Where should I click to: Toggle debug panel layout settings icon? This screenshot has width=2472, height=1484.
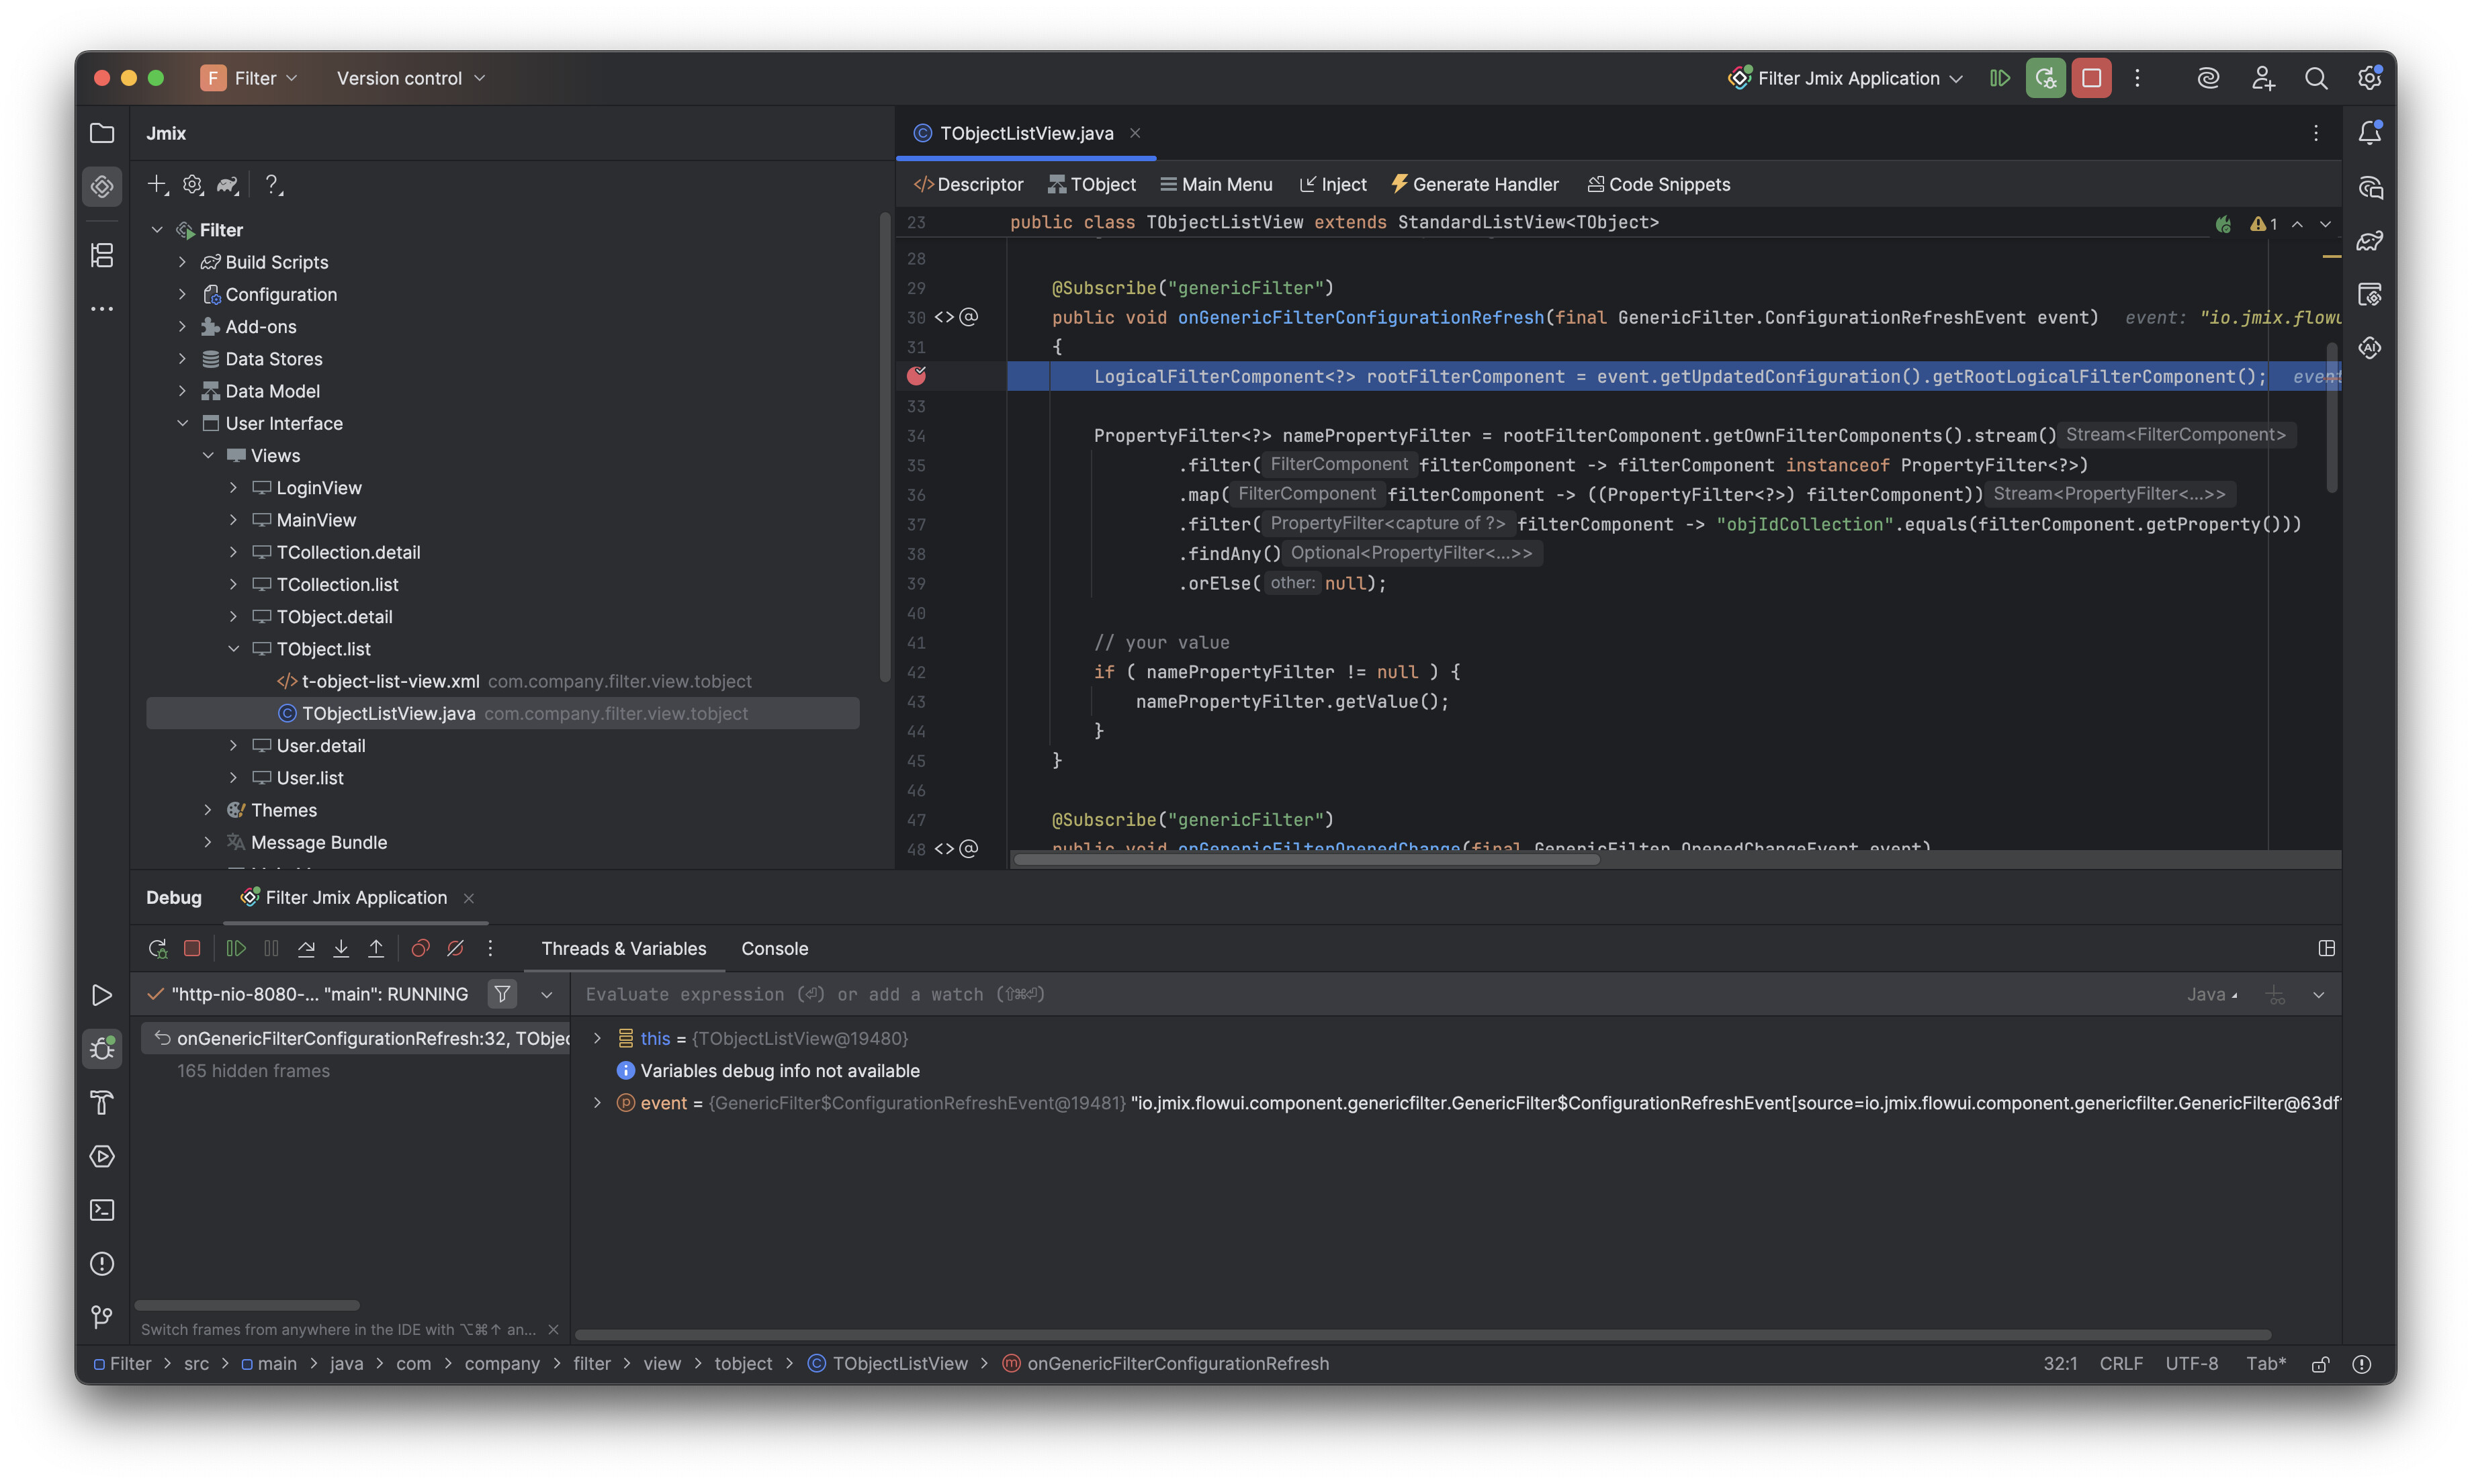[2326, 948]
